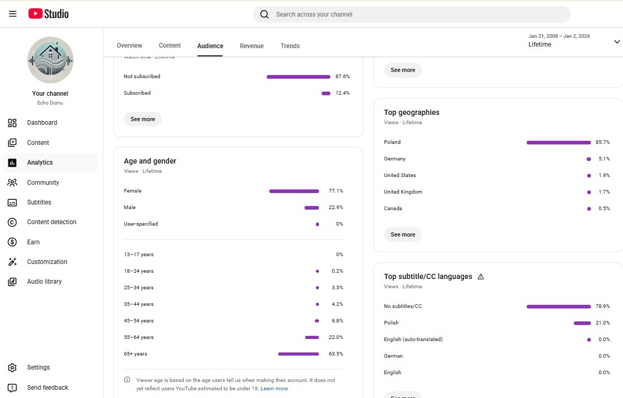Click the YouTube Studio logo
The height and width of the screenshot is (398, 623).
point(48,14)
